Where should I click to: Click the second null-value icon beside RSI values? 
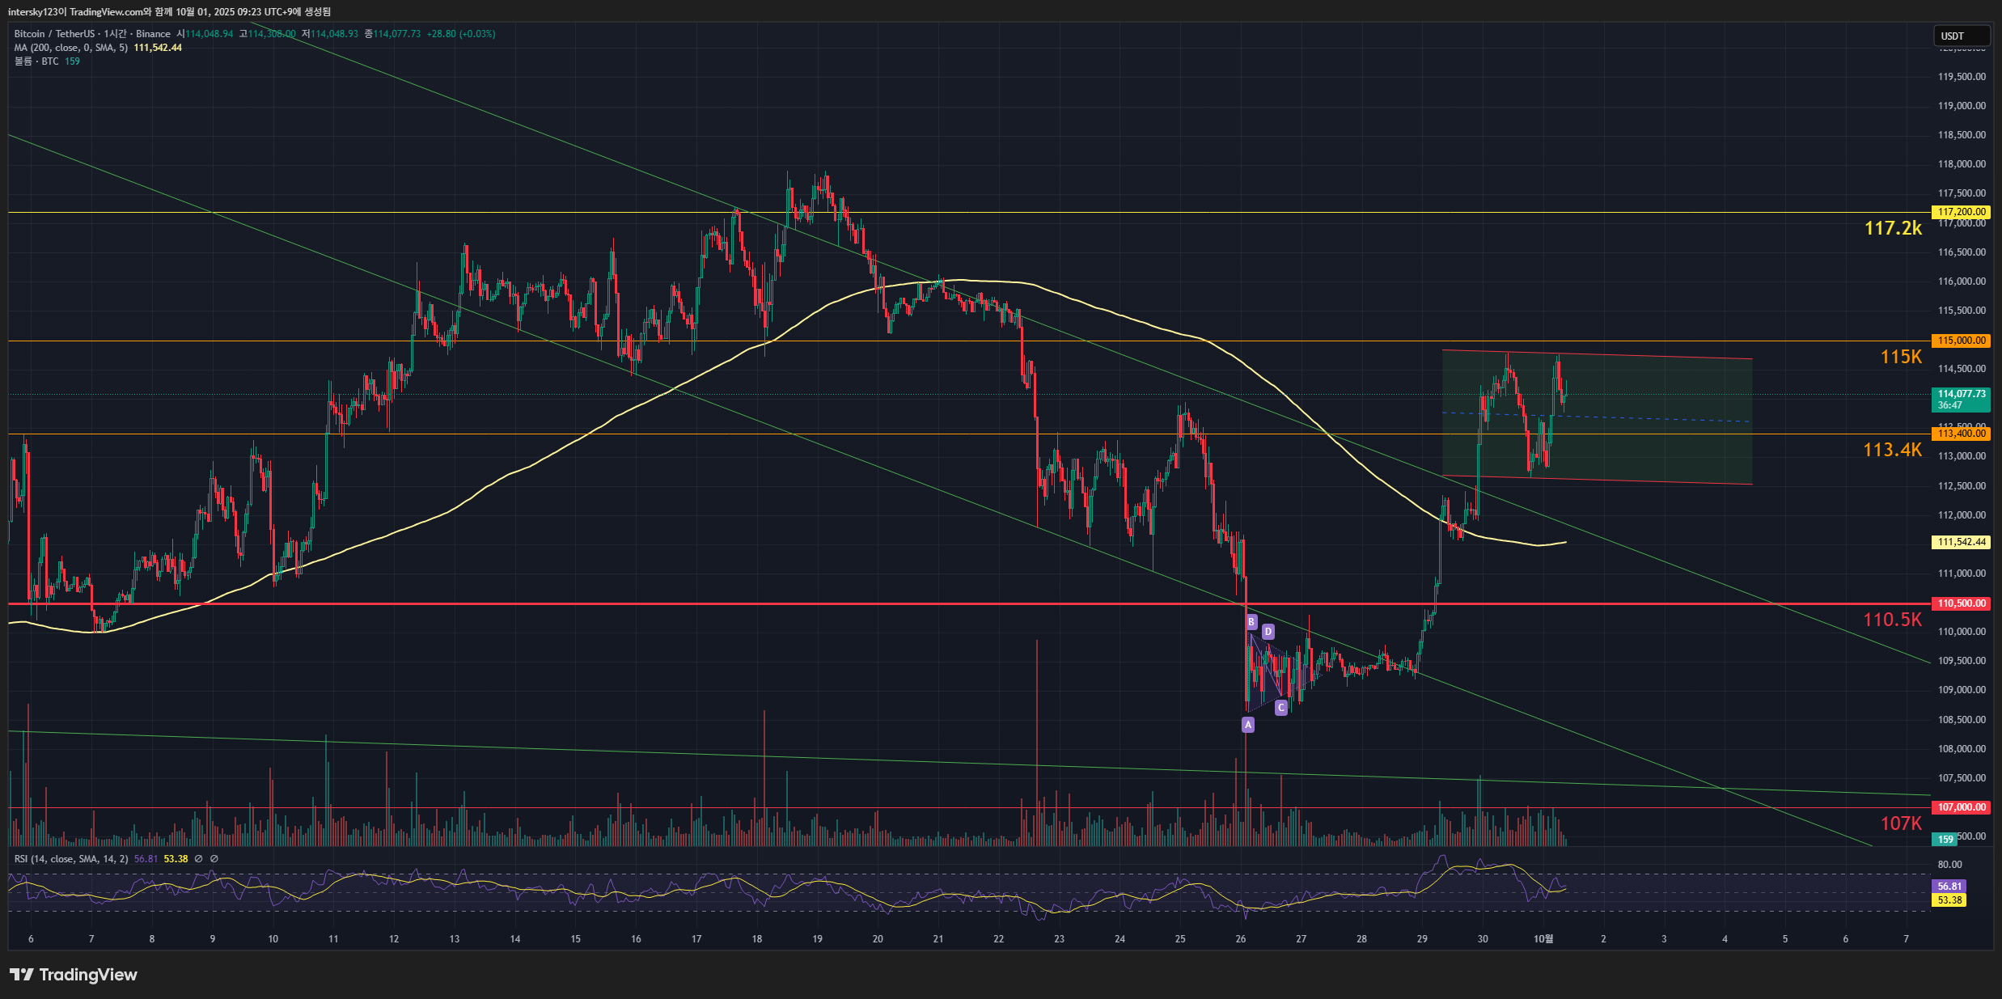click(x=214, y=859)
